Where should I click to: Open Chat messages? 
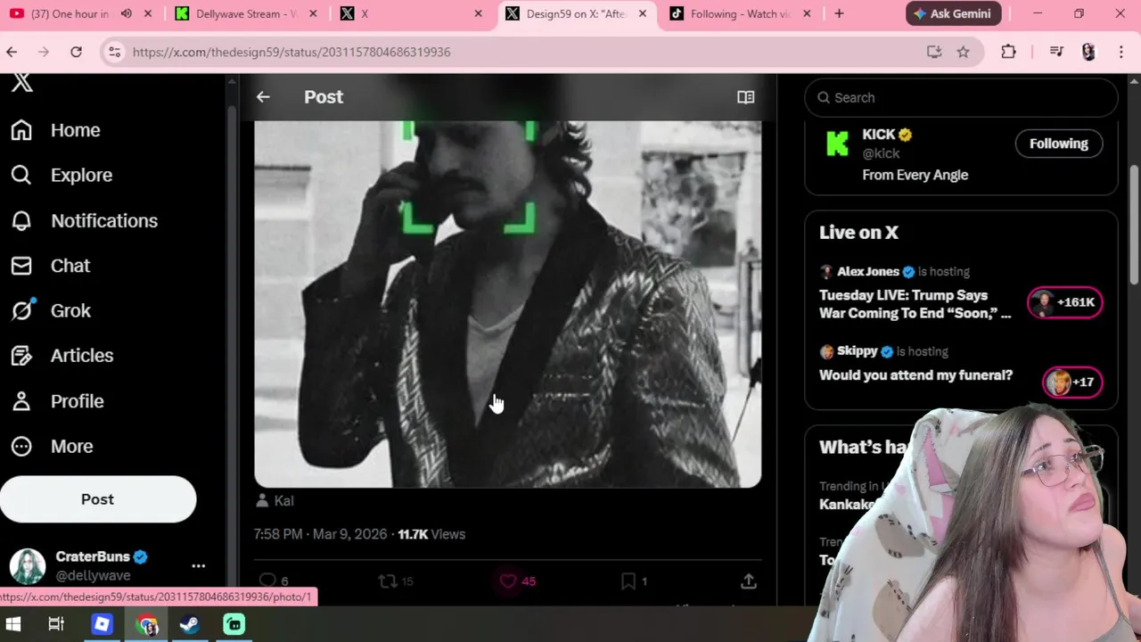[x=50, y=266]
